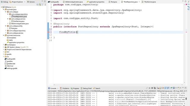Close the PostRepository.java editor tab
Viewport: 190px width, 106px height.
pyautogui.click(x=139, y=2)
